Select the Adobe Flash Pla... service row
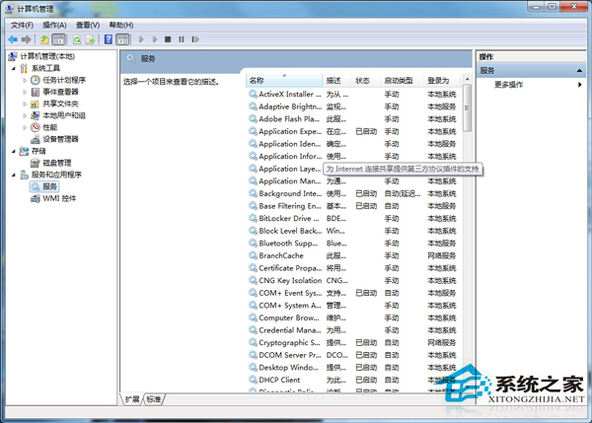This screenshot has height=423, width=592. point(354,119)
